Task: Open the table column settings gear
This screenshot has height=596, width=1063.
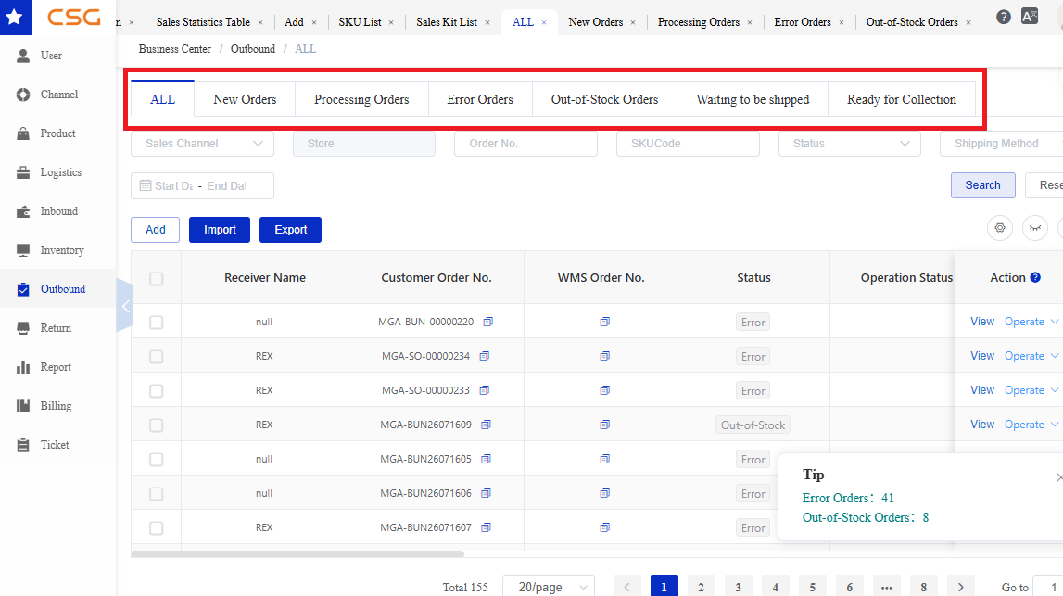Action: tap(1000, 228)
